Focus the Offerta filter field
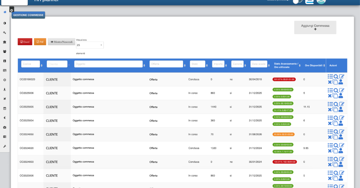The width and height of the screenshot is (360, 188). (x=166, y=64)
